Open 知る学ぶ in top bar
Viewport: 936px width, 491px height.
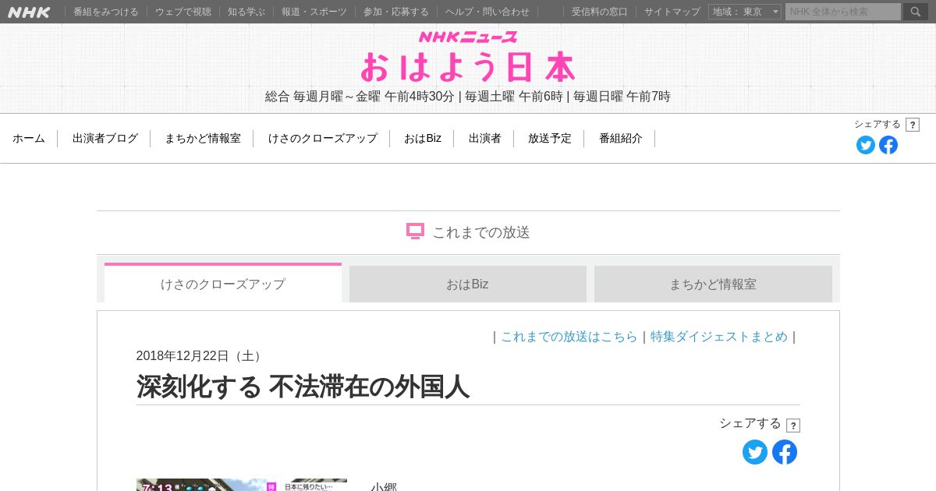(246, 12)
